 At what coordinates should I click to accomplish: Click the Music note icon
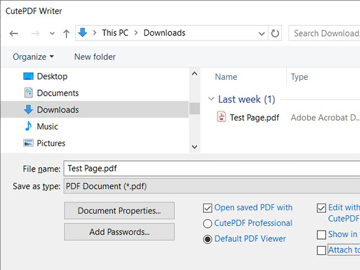pyautogui.click(x=29, y=126)
